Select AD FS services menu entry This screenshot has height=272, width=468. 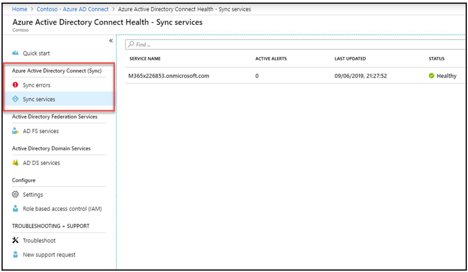tap(40, 131)
